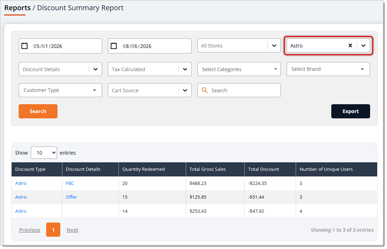The height and width of the screenshot is (249, 387).
Task: Select the -$224.35 total discount cell
Action: 270,183
